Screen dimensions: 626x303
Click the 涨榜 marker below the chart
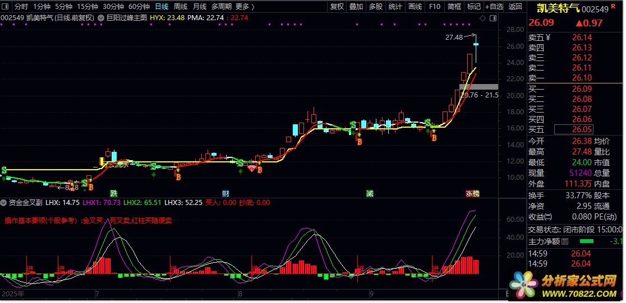[x=473, y=194]
